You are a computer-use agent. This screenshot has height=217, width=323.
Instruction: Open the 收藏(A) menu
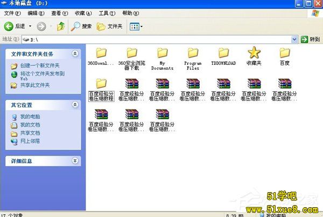(x=83, y=12)
